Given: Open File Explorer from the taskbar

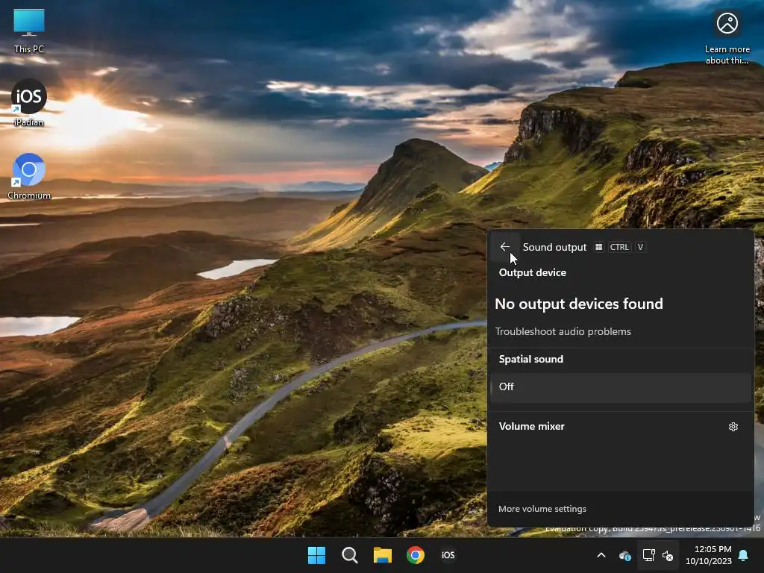Looking at the screenshot, I should [x=383, y=555].
